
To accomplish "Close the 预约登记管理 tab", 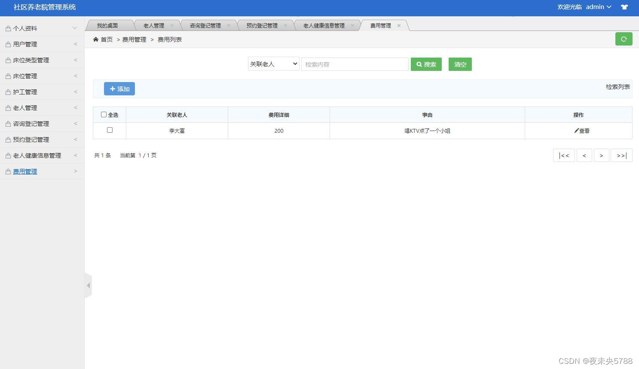I will pos(285,25).
